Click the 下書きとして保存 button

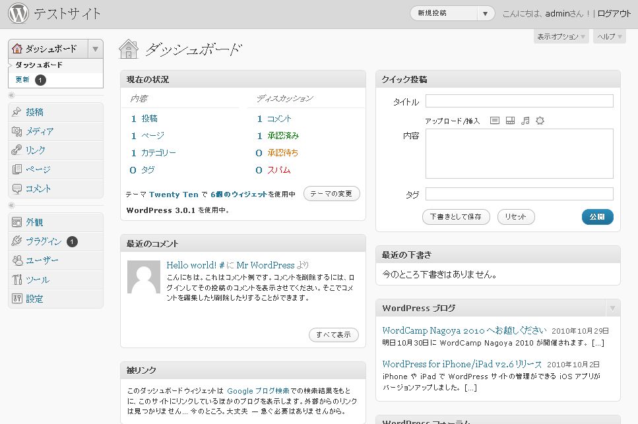click(456, 217)
